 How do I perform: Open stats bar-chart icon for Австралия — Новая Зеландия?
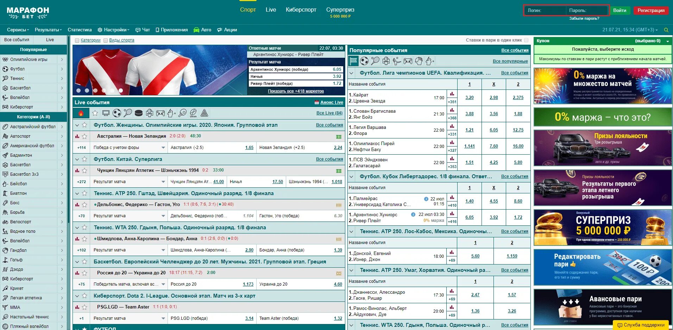77,136
